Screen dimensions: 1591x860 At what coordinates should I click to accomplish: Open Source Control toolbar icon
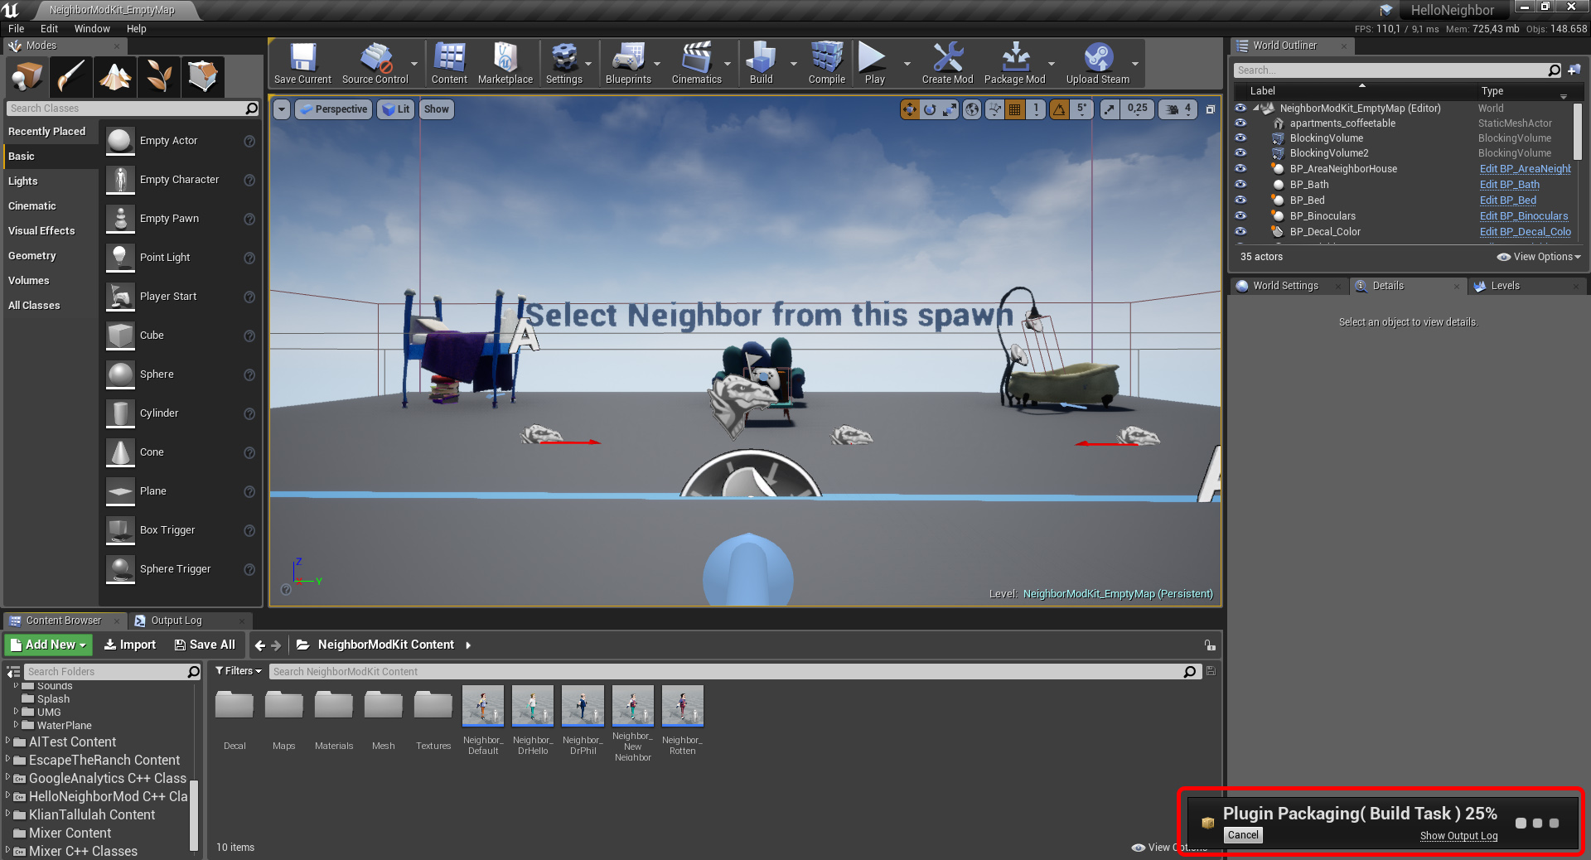click(375, 63)
